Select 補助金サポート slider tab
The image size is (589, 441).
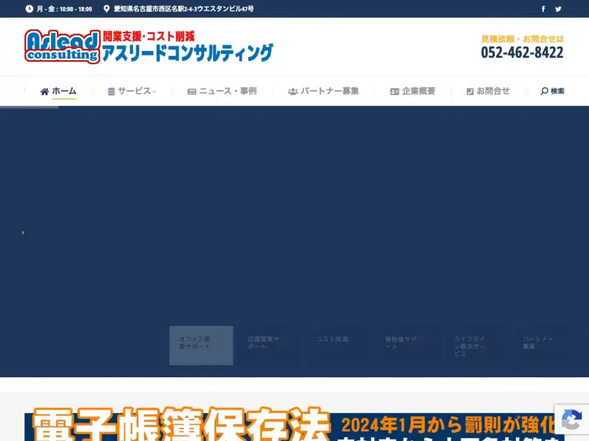coord(407,345)
